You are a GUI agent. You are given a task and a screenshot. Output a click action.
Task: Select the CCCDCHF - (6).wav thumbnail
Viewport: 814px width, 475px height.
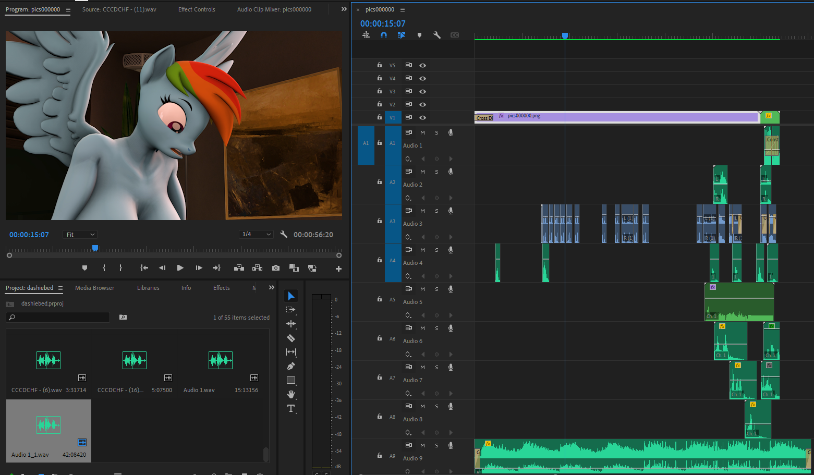(x=48, y=360)
